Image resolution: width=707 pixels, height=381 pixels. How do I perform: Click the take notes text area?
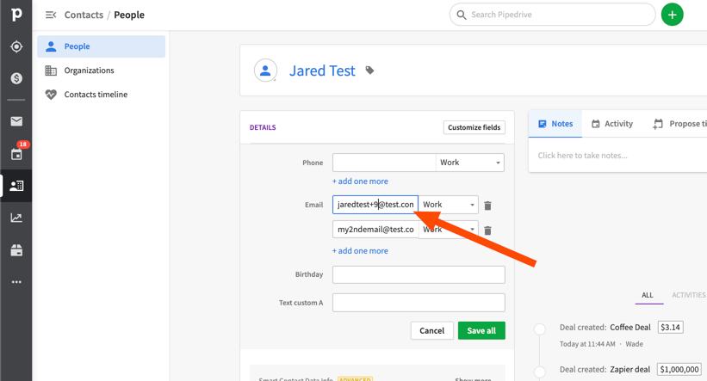click(x=617, y=156)
